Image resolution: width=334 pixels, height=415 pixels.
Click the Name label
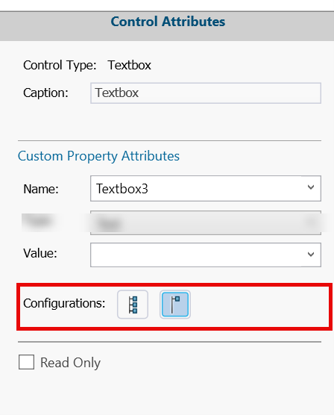[41, 189]
